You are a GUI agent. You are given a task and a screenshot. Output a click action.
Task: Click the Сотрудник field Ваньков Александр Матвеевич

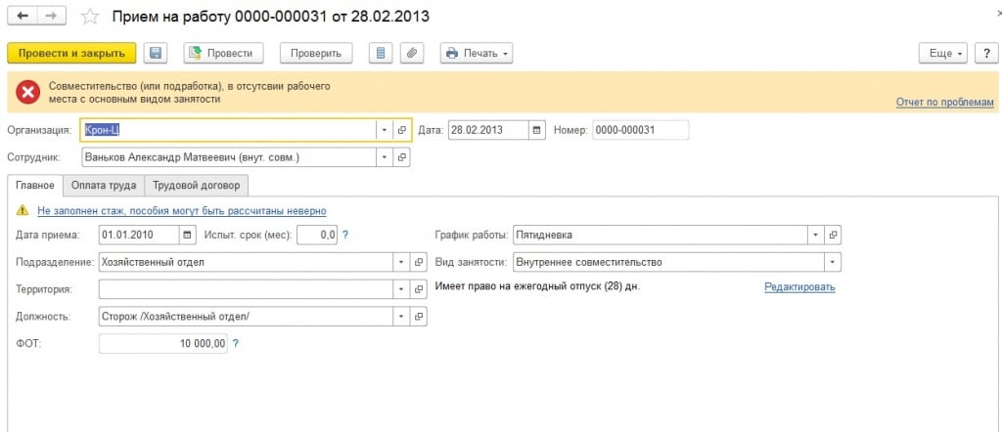229,157
